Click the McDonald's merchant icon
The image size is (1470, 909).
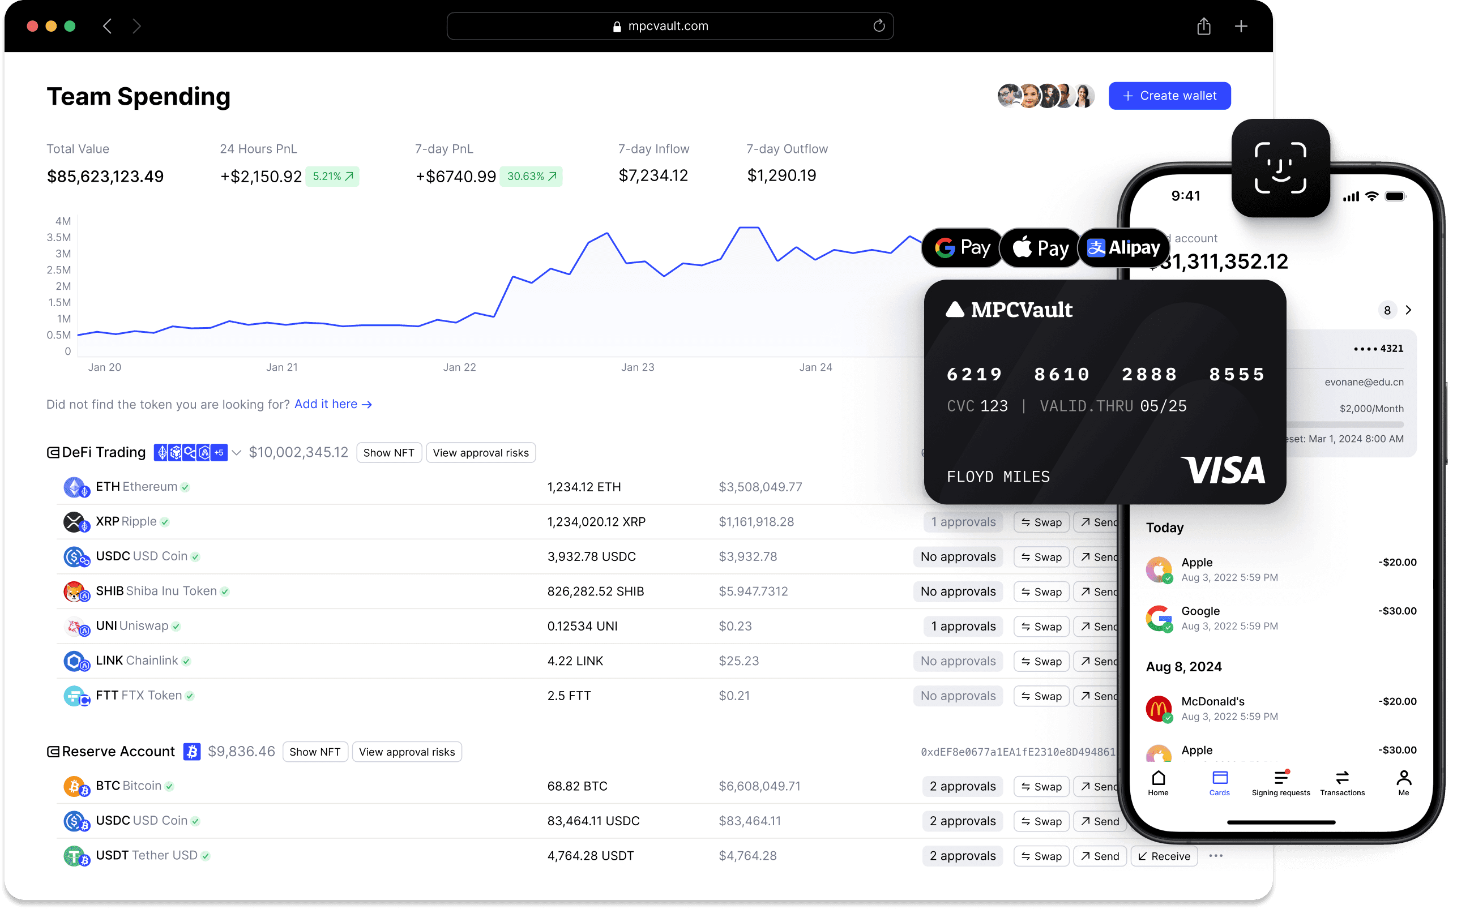pyautogui.click(x=1159, y=708)
